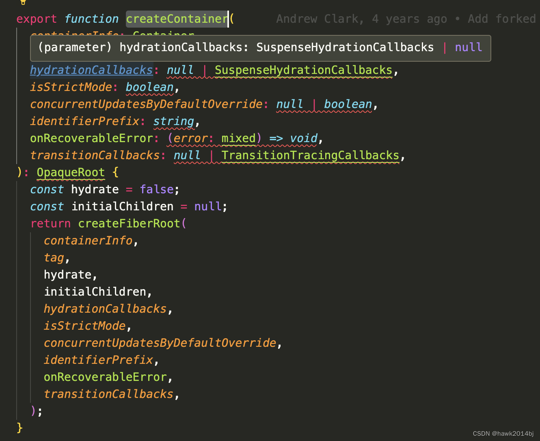The image size is (540, 441).
Task: Click the false value literal
Action: click(157, 190)
